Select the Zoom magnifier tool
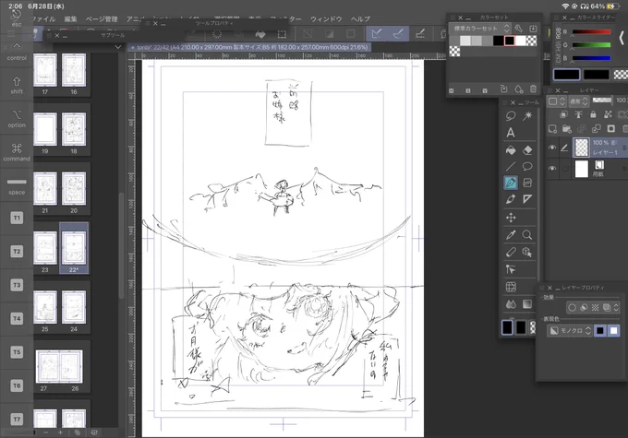The height and width of the screenshot is (438, 628). point(527,235)
